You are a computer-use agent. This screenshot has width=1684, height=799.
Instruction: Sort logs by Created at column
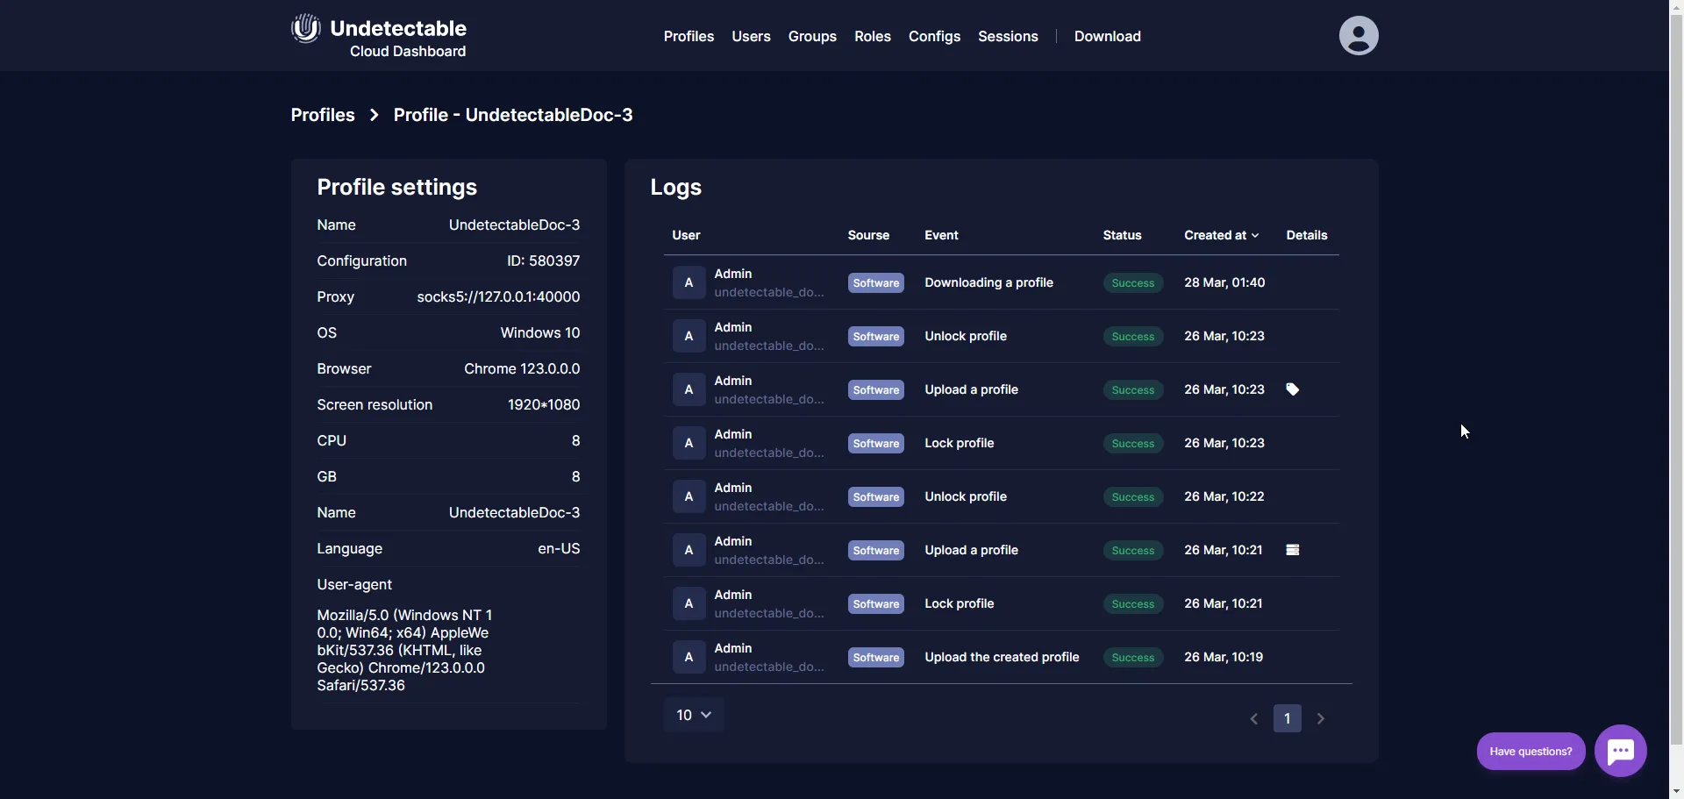(x=1222, y=235)
